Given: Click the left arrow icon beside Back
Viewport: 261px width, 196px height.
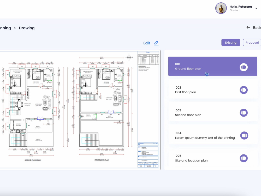Looking at the screenshot, I should (248, 27).
